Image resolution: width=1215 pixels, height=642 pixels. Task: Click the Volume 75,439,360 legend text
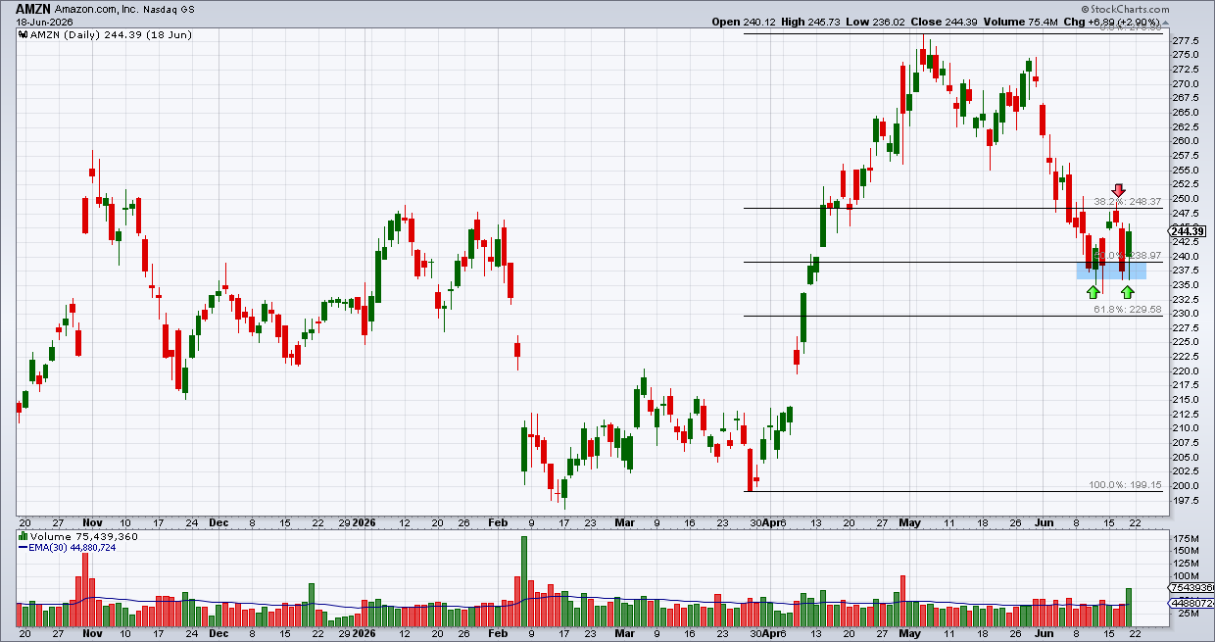point(85,536)
